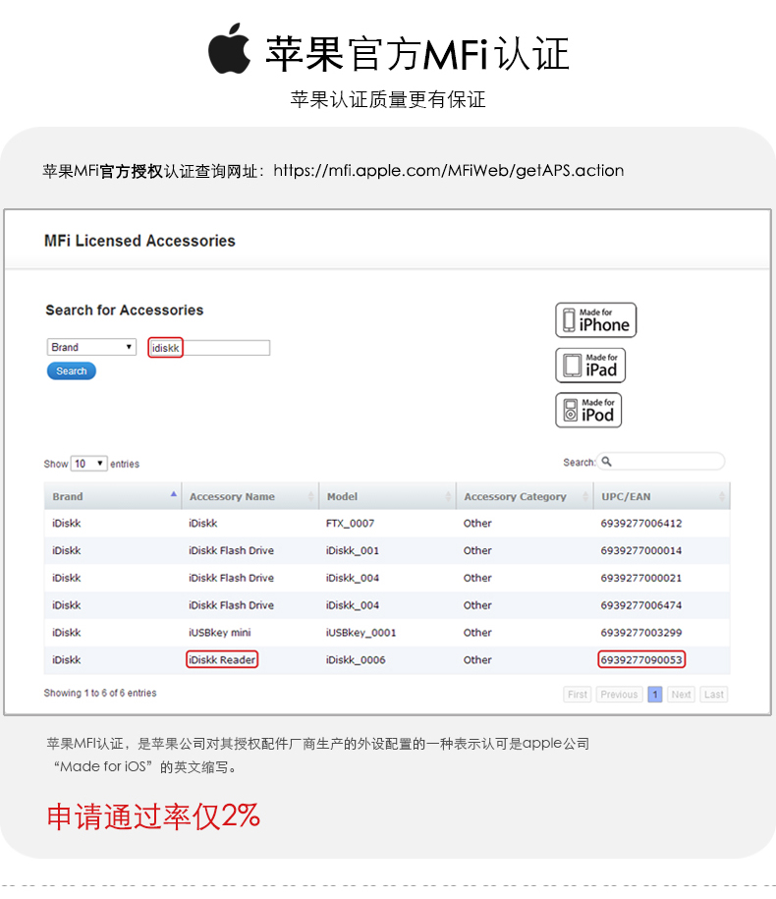This screenshot has width=776, height=899.
Task: Click the Apple logo at top
Action: [229, 51]
